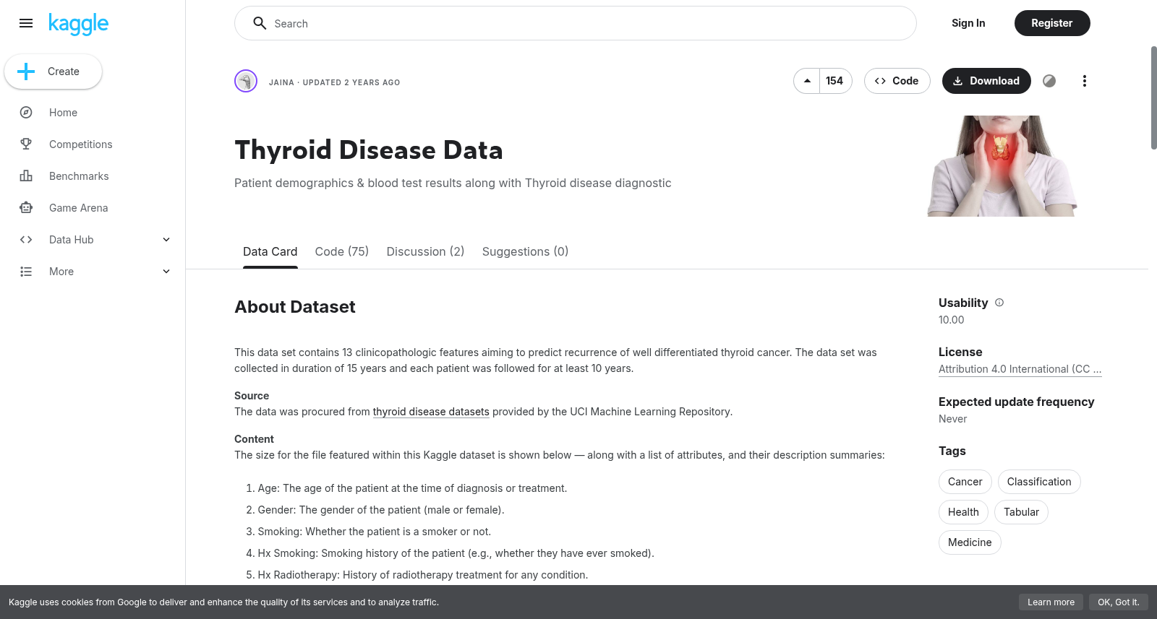Screen dimensions: 1157x619
Task: Click the usability info icon
Action: pyautogui.click(x=999, y=303)
